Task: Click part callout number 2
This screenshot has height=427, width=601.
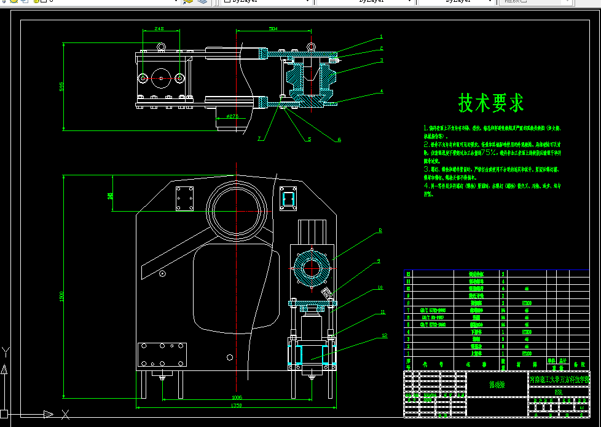Action: coord(382,49)
